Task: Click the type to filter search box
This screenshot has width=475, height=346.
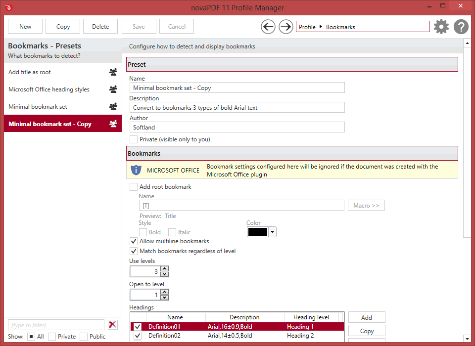Action: [56, 325]
